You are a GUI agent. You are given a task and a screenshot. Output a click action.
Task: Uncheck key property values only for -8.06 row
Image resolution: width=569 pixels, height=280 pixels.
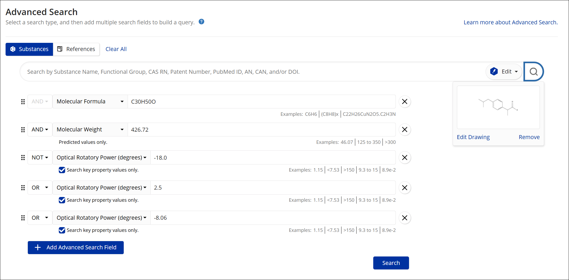(x=62, y=230)
